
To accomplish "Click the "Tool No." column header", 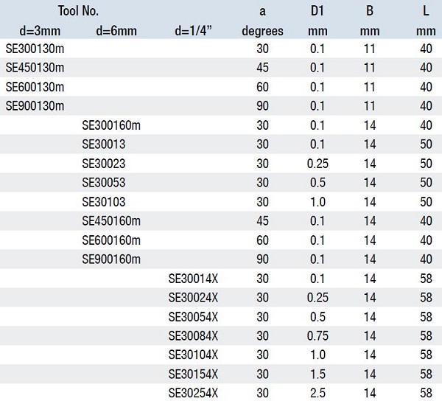I will pyautogui.click(x=77, y=12).
